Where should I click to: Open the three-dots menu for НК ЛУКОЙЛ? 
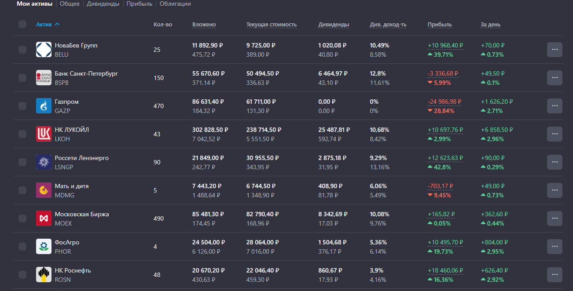coord(555,134)
